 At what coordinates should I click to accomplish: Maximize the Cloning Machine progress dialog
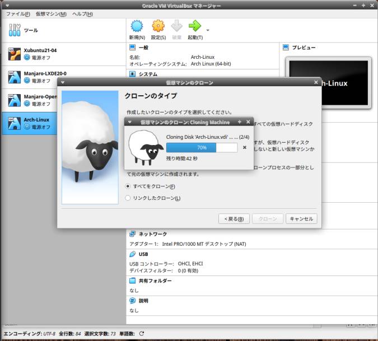(x=239, y=122)
